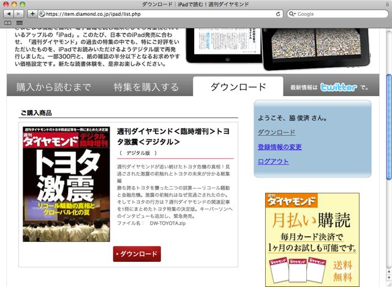392x287 pixels.
Task: Focus the Google search field
Action: point(337,14)
